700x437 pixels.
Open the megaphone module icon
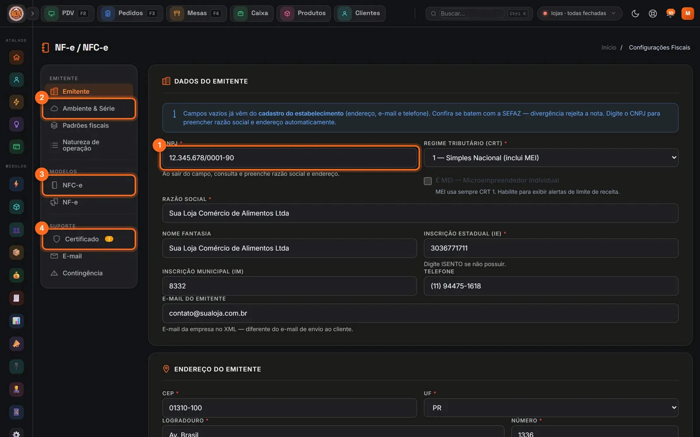pyautogui.click(x=16, y=343)
